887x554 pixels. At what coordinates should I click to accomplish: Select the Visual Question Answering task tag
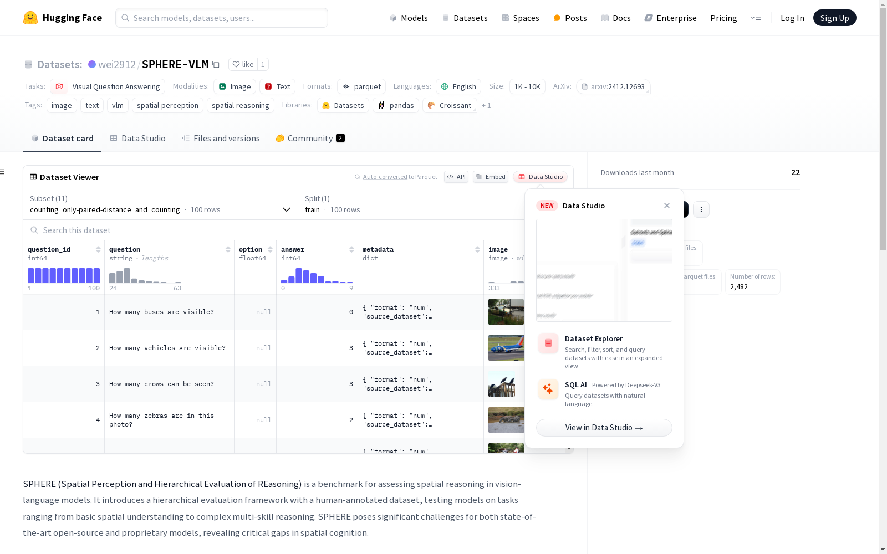click(x=108, y=86)
